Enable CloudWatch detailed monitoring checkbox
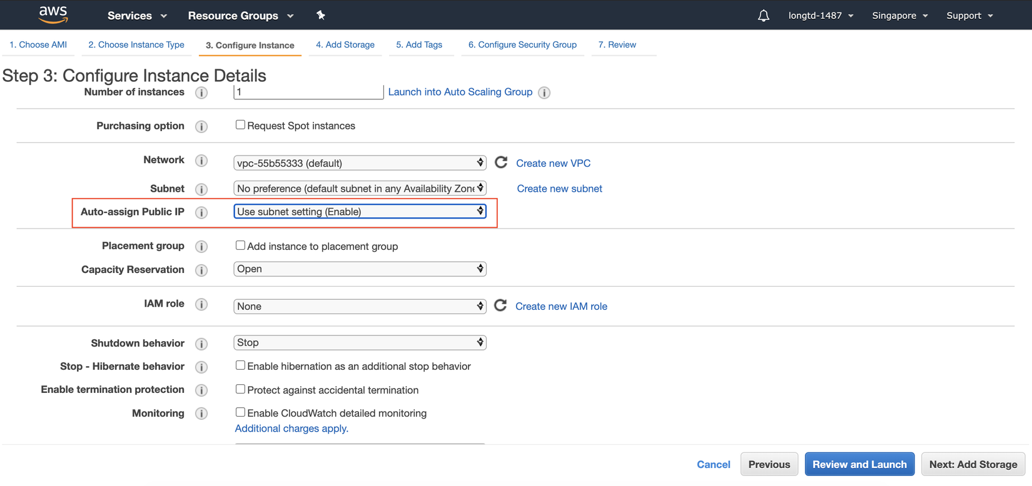 pos(240,412)
